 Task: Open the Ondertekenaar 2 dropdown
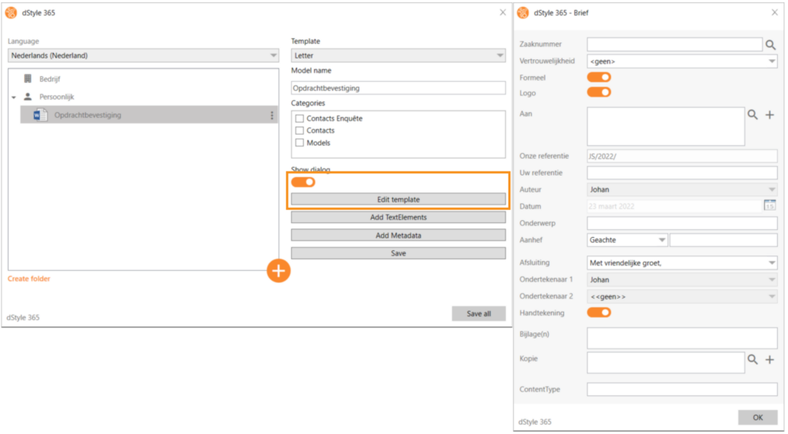682,296
